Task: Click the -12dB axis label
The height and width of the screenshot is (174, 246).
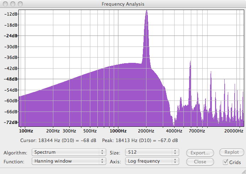Action: point(11,14)
